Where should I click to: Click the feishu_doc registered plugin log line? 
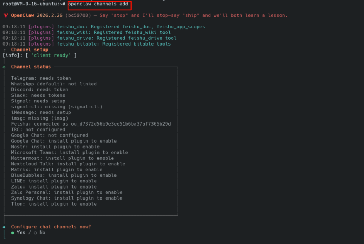(x=104, y=27)
